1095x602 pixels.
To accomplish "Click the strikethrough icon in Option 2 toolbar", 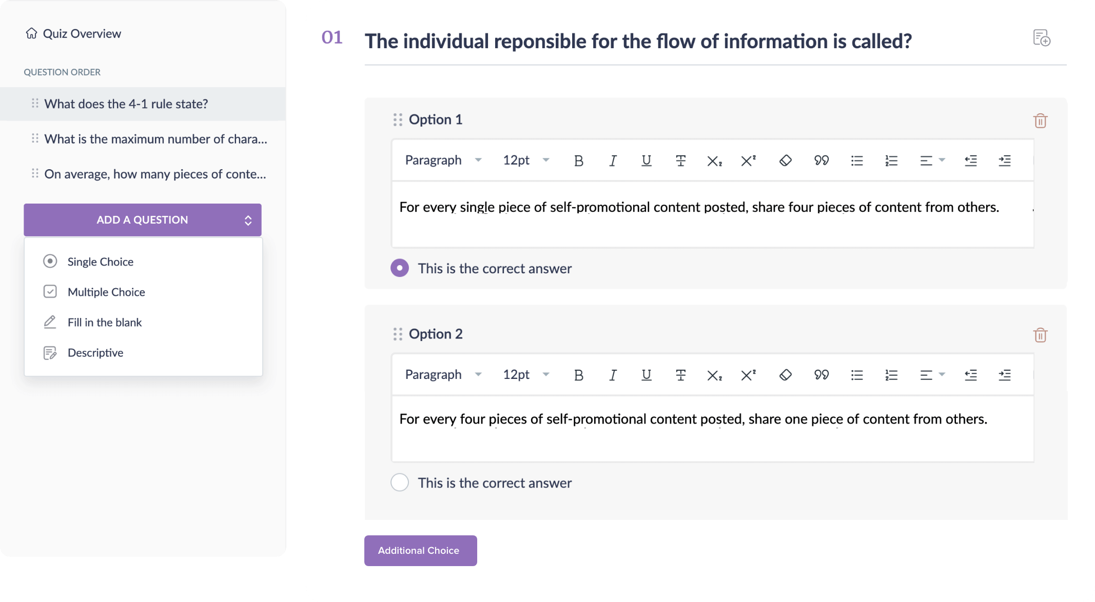I will [x=679, y=374].
